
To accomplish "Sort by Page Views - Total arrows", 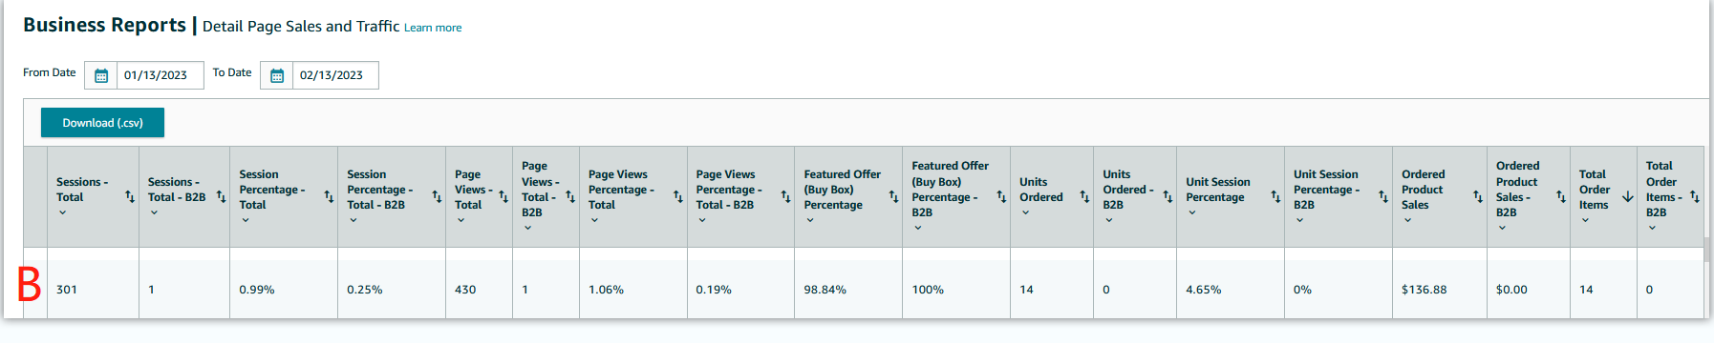I will [x=503, y=196].
